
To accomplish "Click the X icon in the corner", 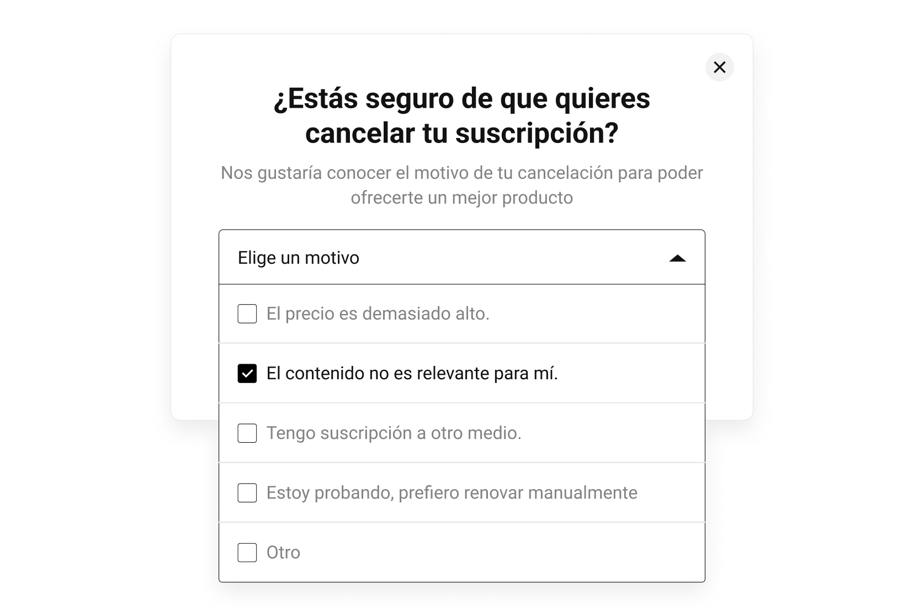I will pyautogui.click(x=720, y=67).
